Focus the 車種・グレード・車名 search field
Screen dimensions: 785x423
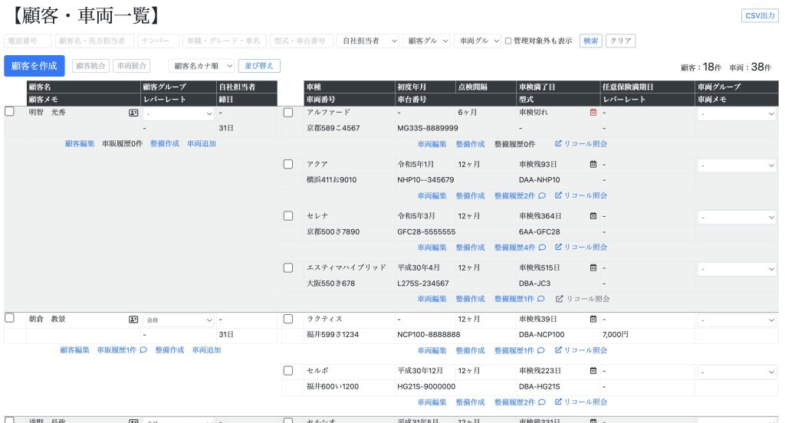(x=225, y=41)
